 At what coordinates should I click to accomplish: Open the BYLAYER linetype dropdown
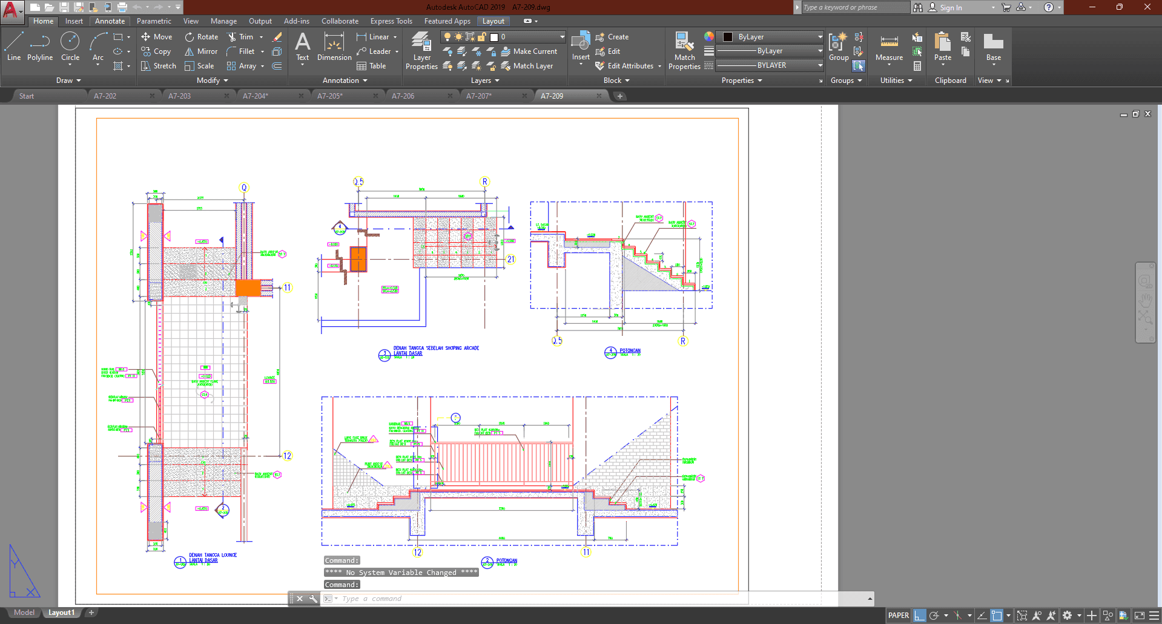tap(770, 65)
